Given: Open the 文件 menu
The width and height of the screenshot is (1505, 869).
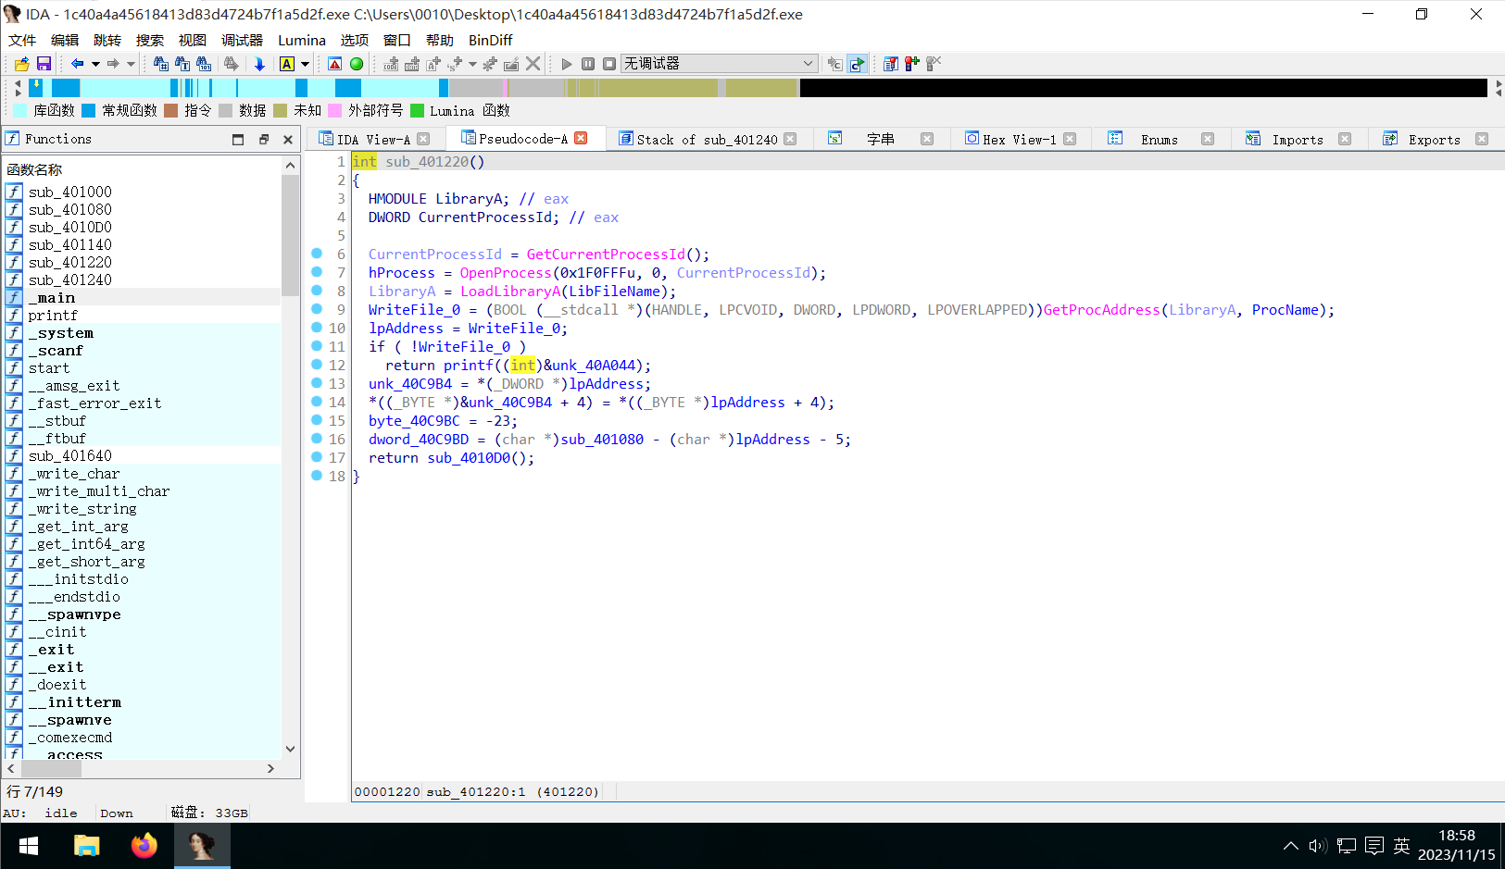Looking at the screenshot, I should click(22, 40).
